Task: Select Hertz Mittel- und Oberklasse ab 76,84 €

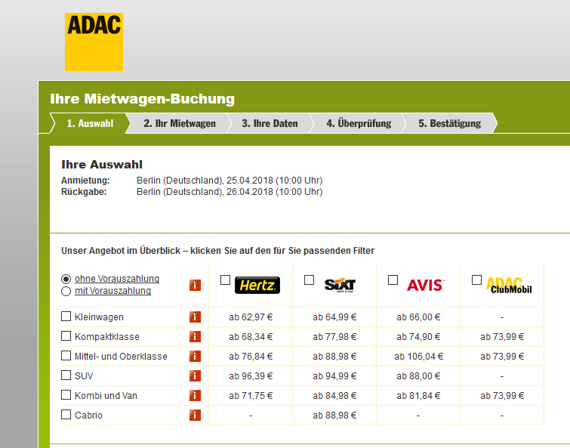Action: point(251,357)
